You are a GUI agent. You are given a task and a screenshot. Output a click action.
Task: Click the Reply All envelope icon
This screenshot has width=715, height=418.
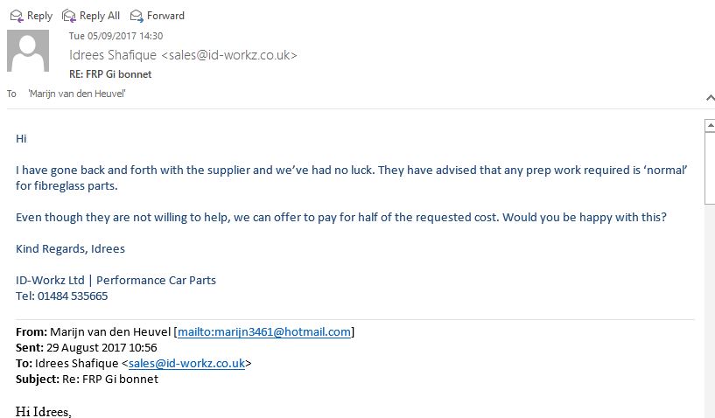point(69,16)
